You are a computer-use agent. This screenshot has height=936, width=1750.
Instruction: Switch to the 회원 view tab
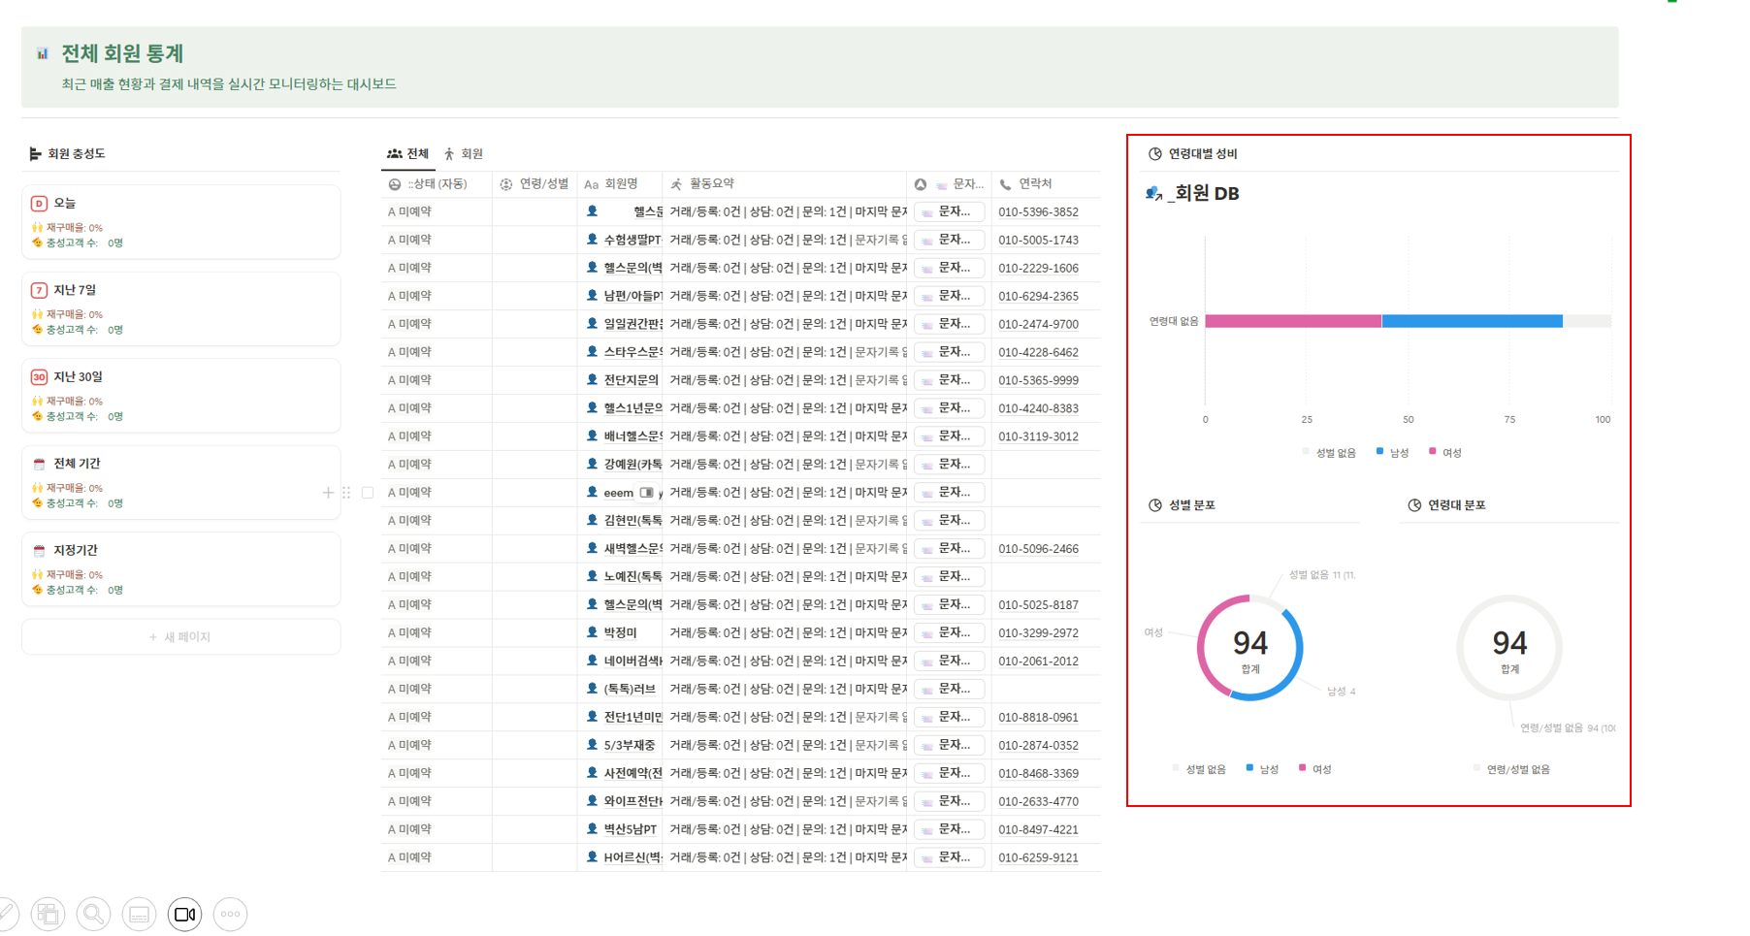point(464,153)
